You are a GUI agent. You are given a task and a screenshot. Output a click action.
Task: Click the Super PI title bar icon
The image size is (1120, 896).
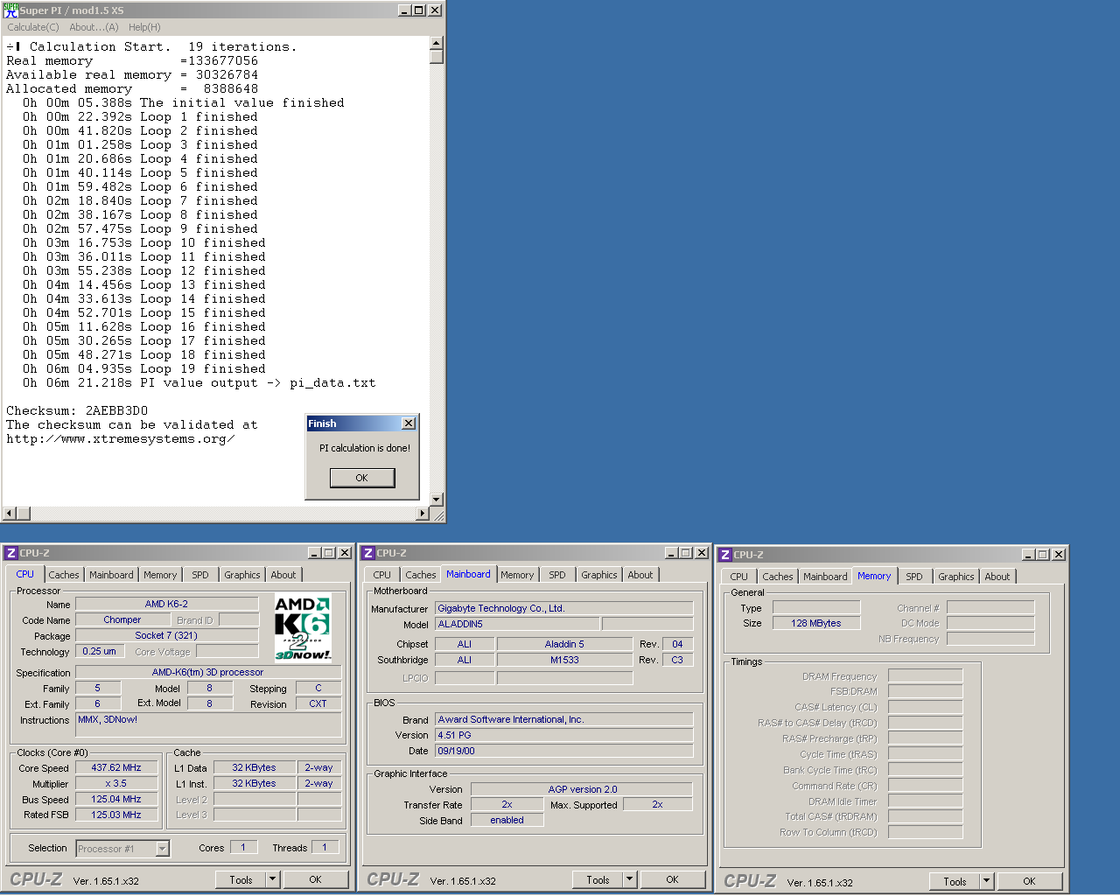[10, 10]
